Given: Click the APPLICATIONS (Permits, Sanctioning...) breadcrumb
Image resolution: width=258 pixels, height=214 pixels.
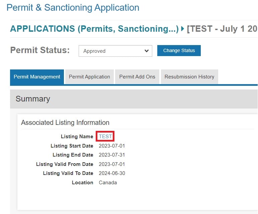Looking at the screenshot, I should point(94,29).
